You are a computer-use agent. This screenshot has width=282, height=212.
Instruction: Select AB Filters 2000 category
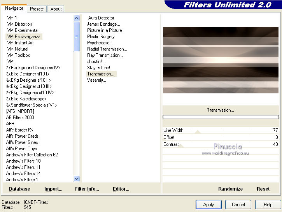point(20,117)
